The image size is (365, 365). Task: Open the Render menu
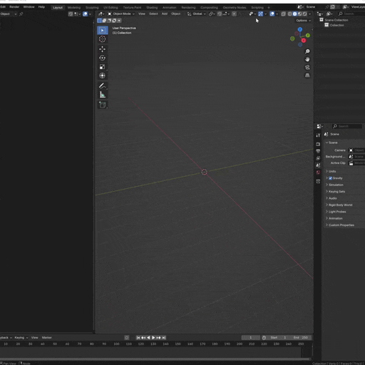14,7
